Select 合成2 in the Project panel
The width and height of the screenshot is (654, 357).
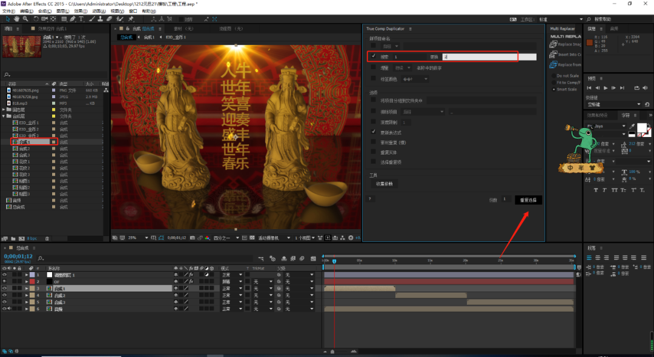tap(24, 148)
